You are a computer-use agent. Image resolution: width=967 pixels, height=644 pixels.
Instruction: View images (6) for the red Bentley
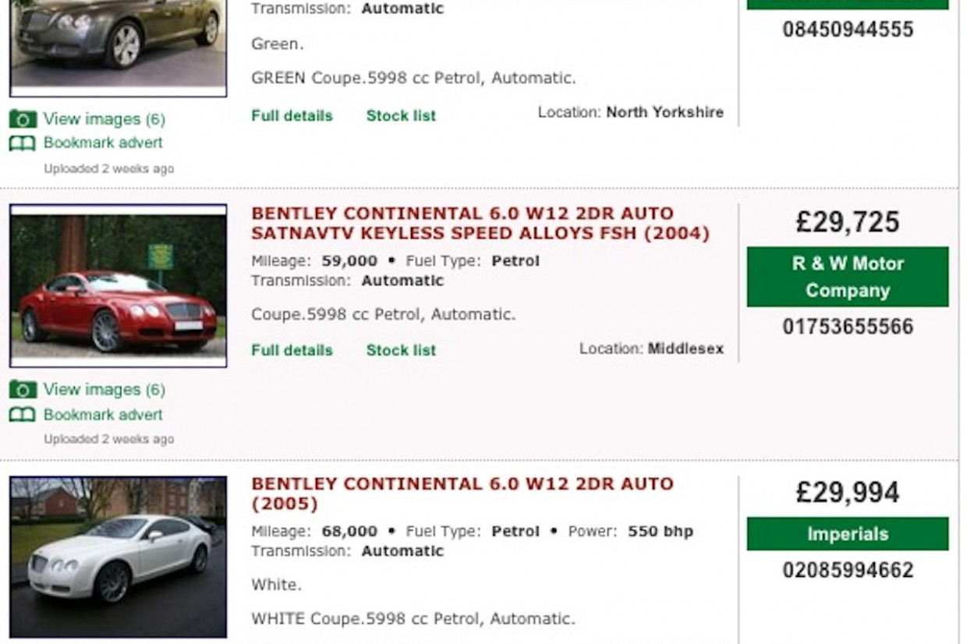[x=104, y=389]
